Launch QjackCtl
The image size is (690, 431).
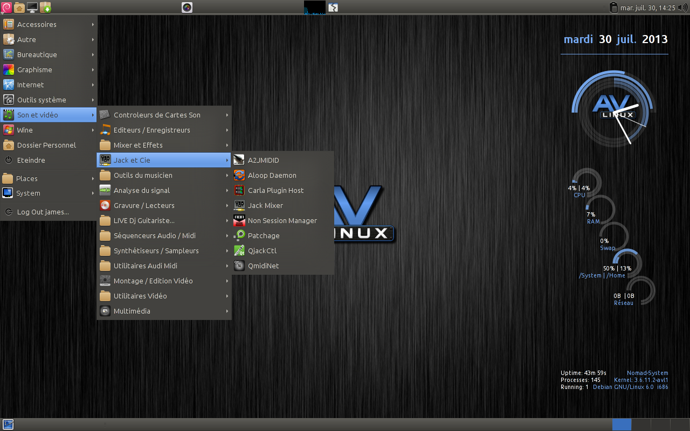pos(283,251)
